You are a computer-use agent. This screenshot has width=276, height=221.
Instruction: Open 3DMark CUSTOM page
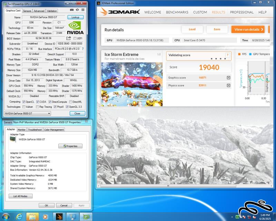click(x=200, y=12)
